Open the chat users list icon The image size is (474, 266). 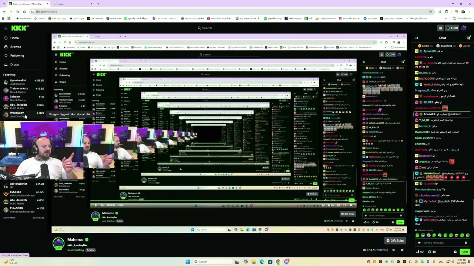pos(468,38)
